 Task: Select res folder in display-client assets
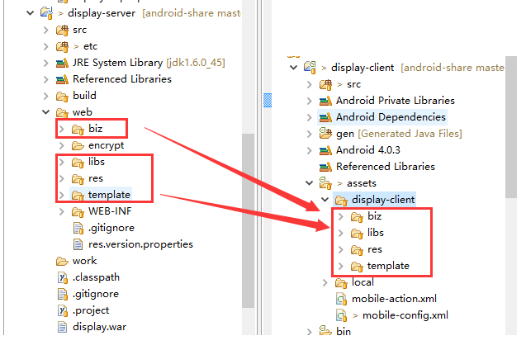point(375,249)
